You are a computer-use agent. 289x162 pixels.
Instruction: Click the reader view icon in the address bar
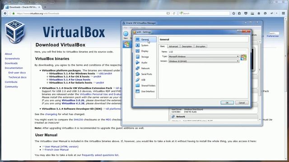click(168, 13)
